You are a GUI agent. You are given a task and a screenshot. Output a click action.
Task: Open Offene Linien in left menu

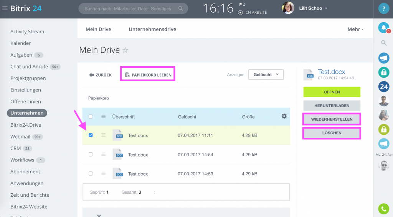pyautogui.click(x=26, y=101)
